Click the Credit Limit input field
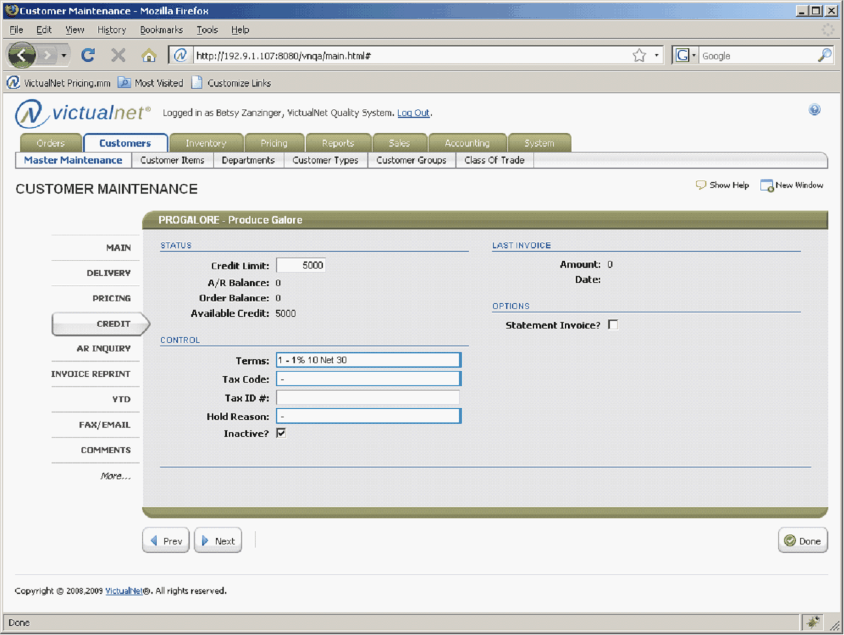Viewport: 844px width, 635px height. point(301,265)
